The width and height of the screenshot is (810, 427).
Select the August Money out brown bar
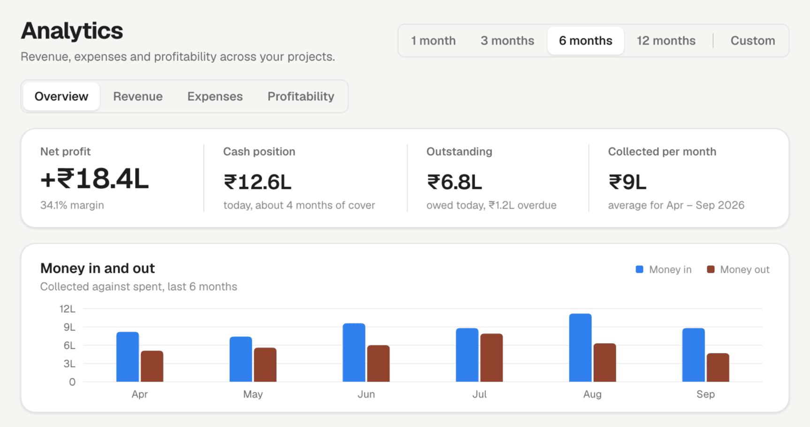(605, 362)
